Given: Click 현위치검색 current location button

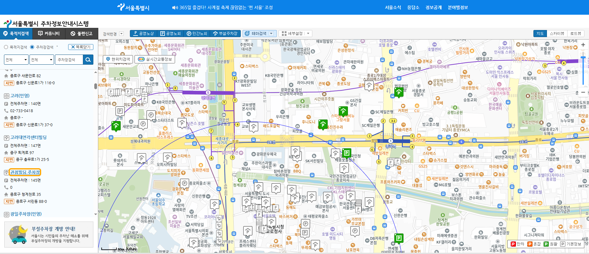Looking at the screenshot, I should coord(118,59).
